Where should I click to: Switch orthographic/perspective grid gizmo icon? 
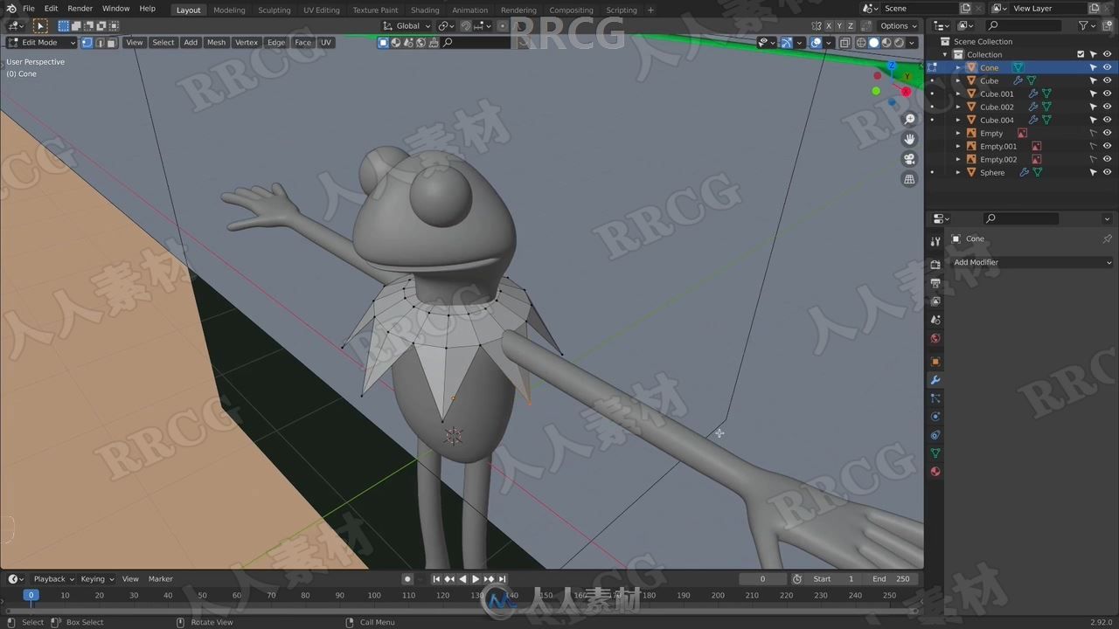pos(909,180)
